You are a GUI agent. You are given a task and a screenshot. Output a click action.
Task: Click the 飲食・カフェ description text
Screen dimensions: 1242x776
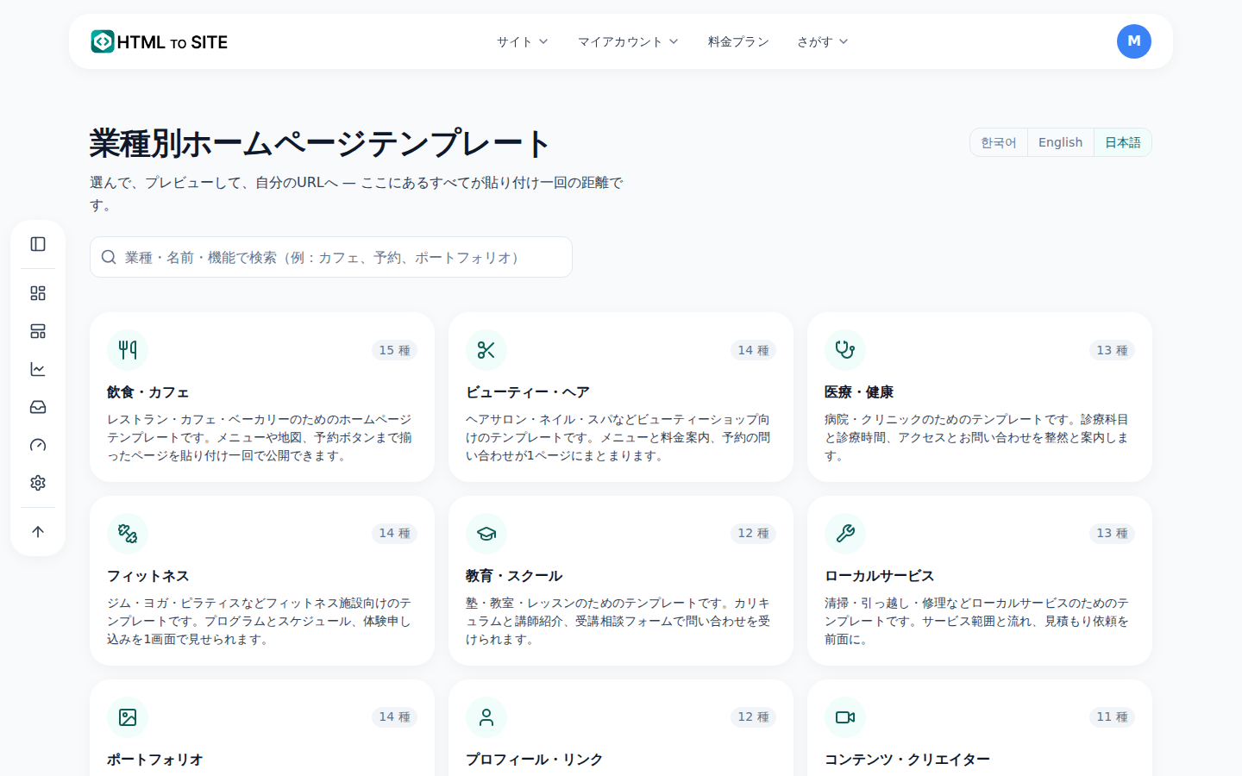coord(260,437)
